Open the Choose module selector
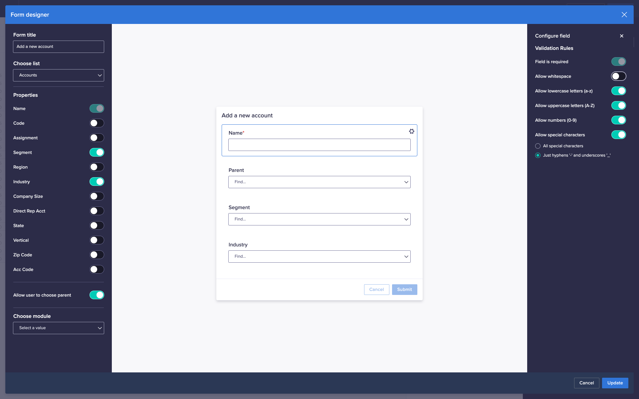Screen dimensions: 639x399 59,328
